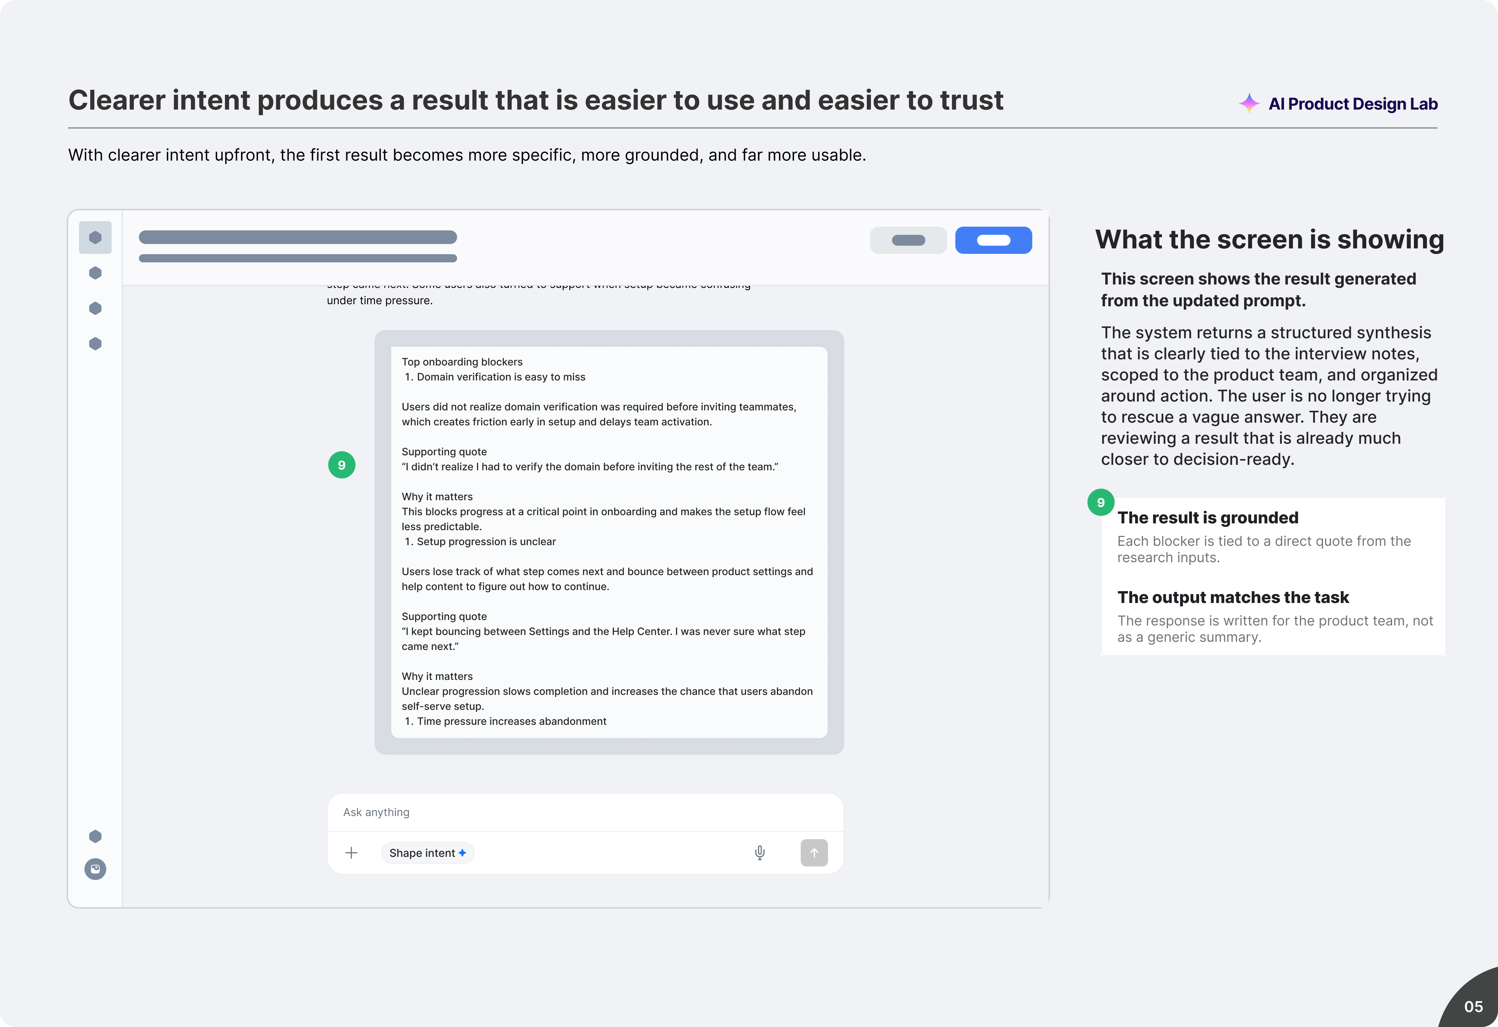Click the wide title placeholder bar in header

298,237
